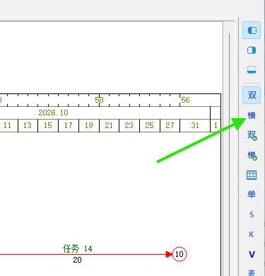This screenshot has height=276, width=265.
Task: Click date cell 1 following cell 31
Action: click(216, 125)
